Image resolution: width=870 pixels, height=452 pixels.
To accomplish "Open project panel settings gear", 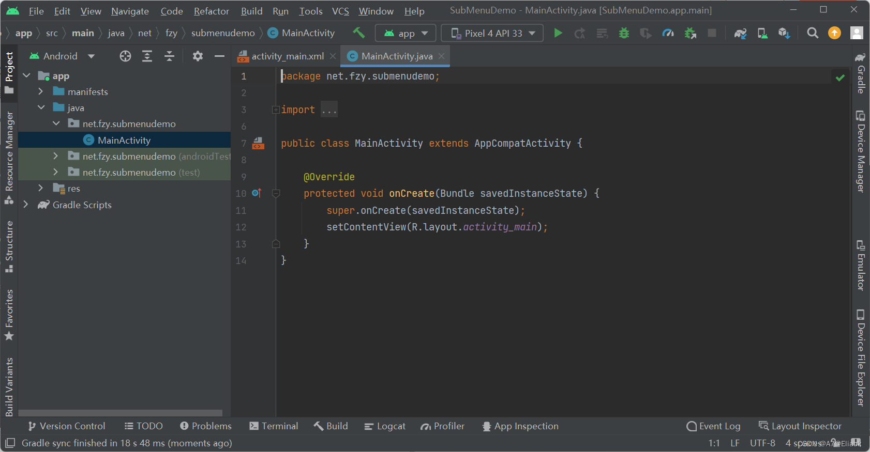I will pos(198,56).
